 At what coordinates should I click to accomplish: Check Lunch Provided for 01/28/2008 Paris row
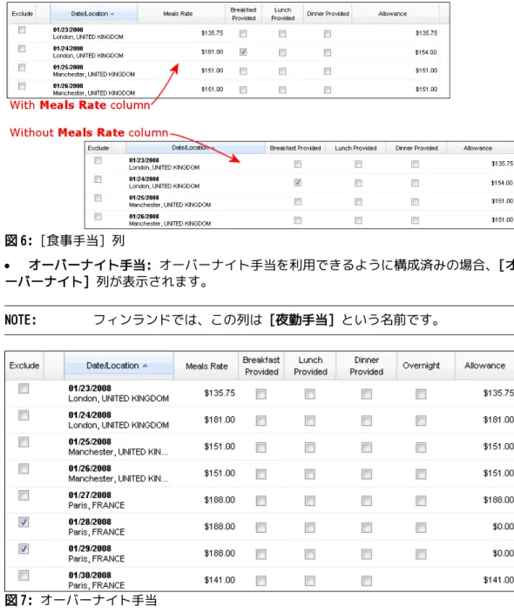[310, 528]
